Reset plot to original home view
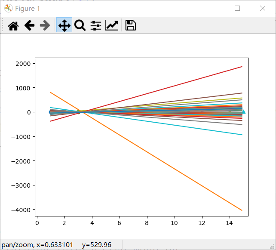Viewport: 276px width, 250px height. point(13,26)
